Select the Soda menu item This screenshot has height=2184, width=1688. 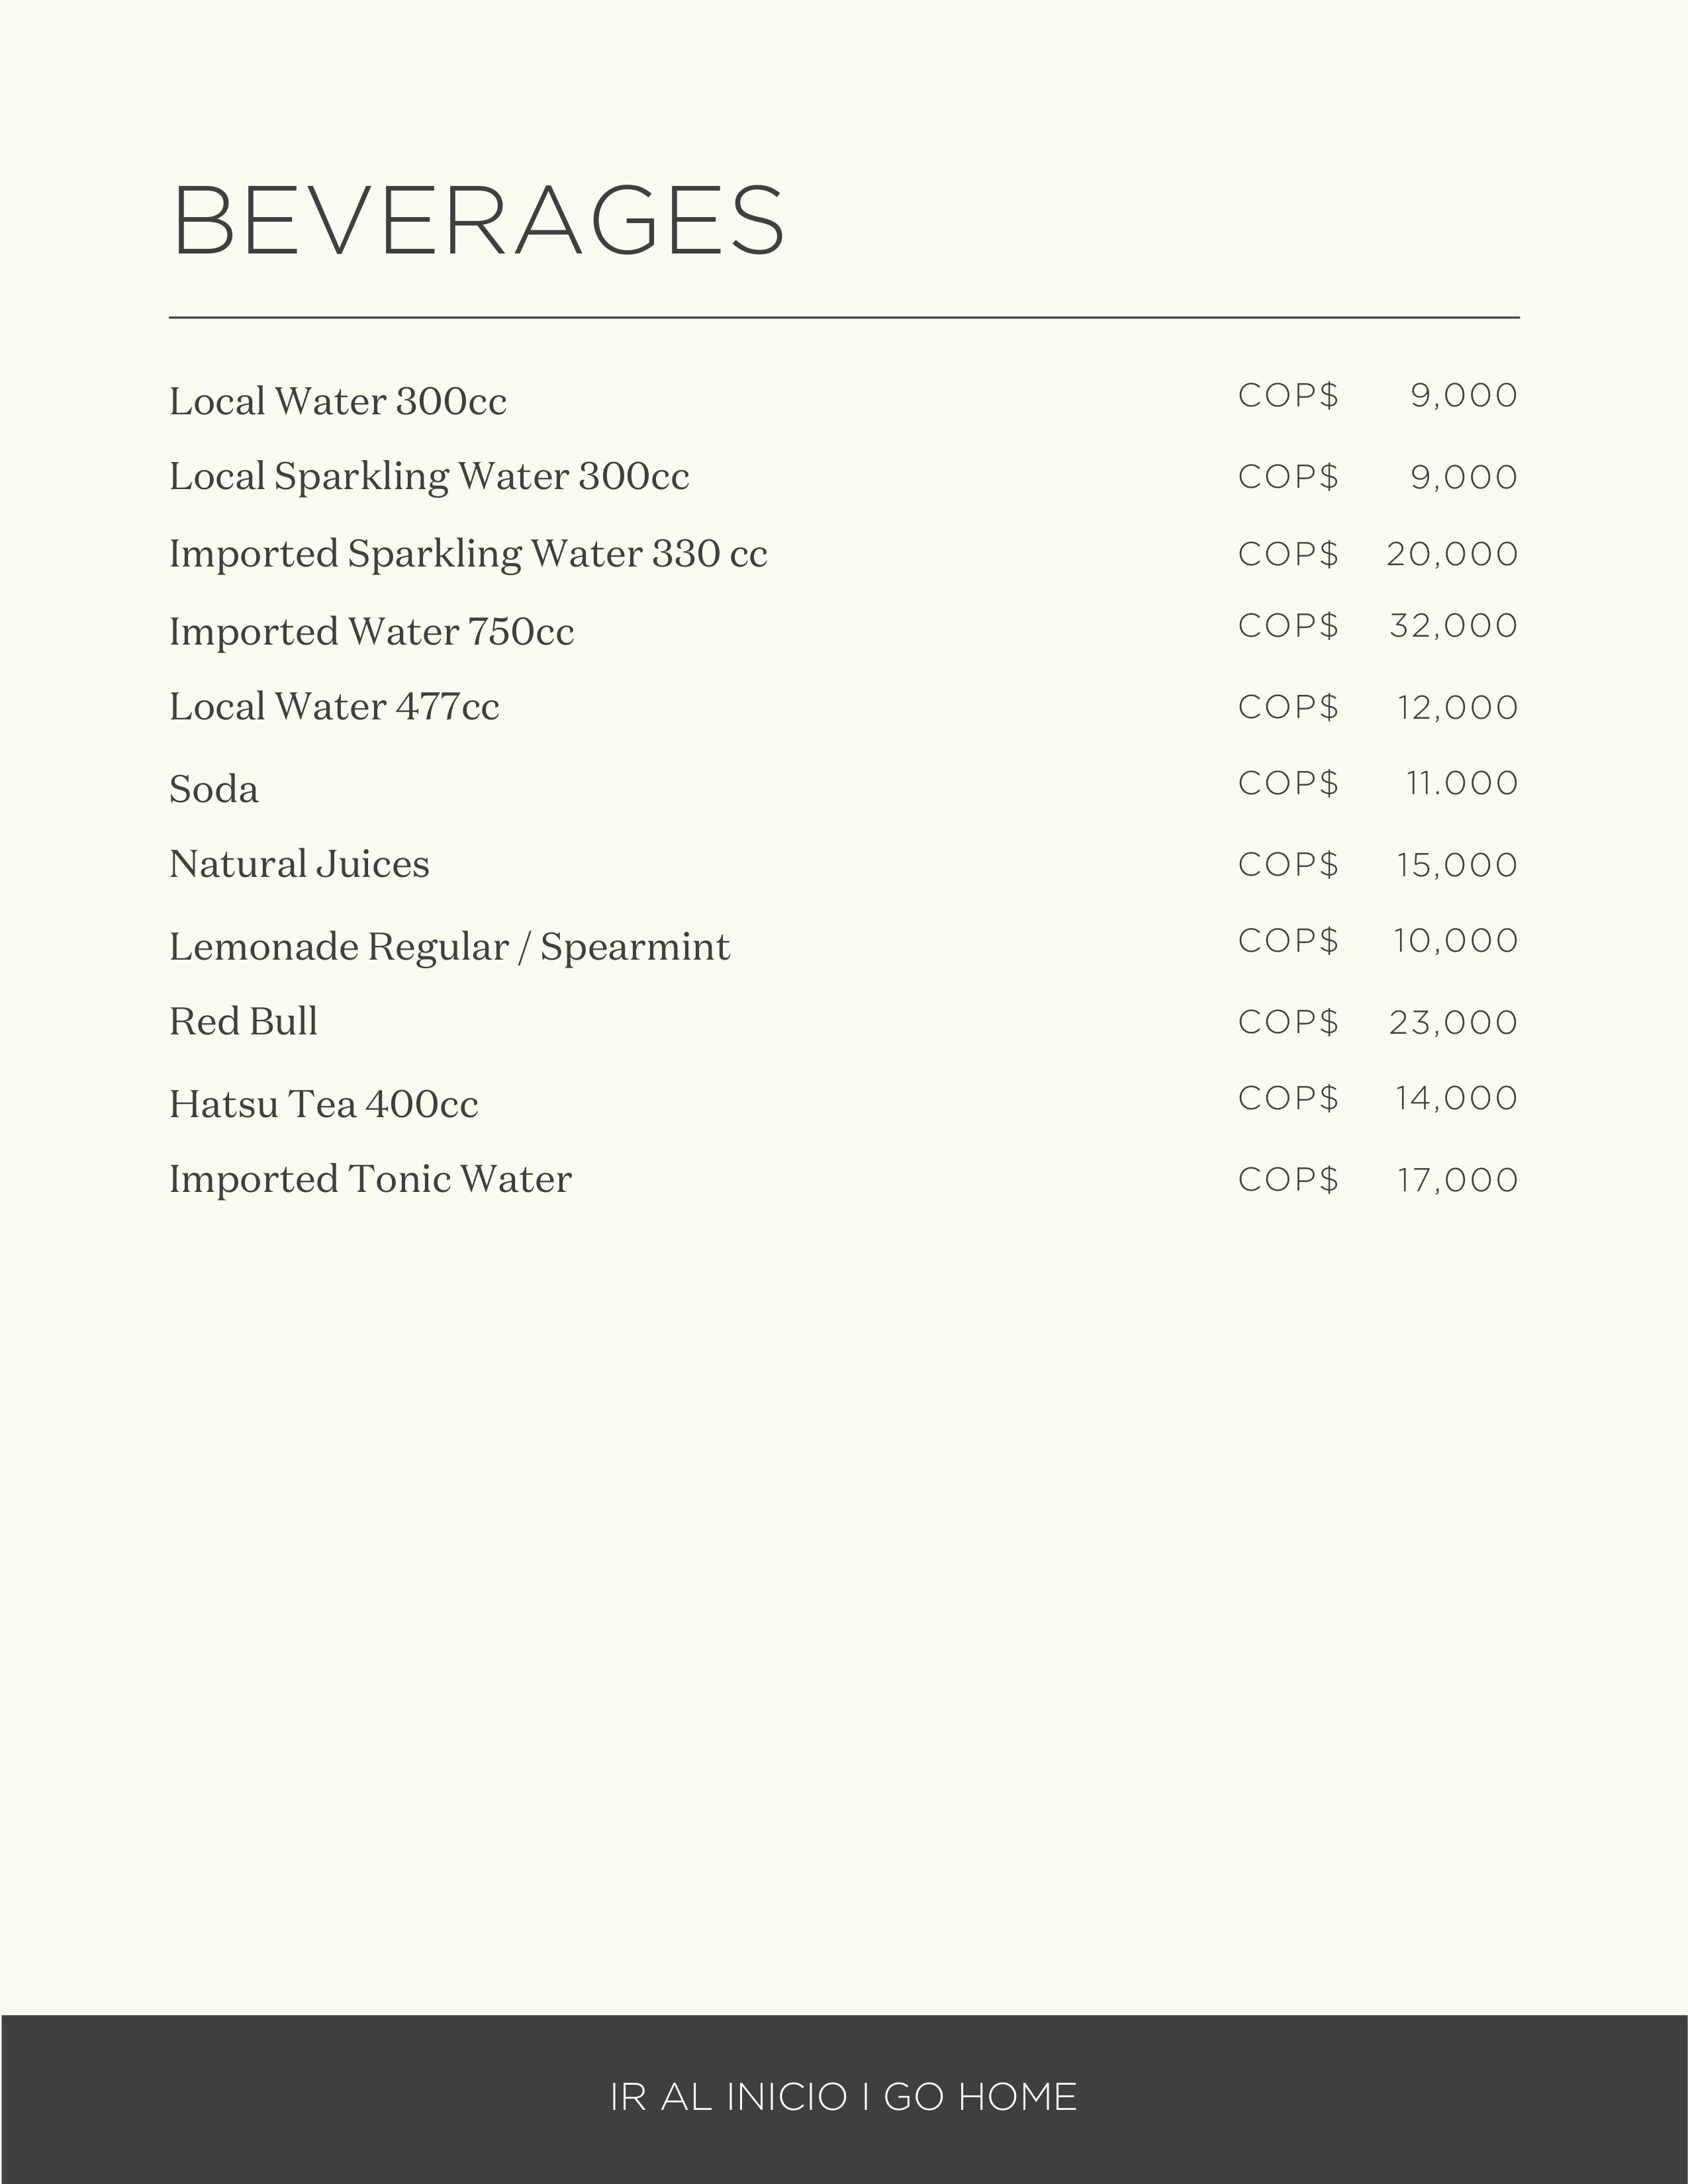pos(214,789)
